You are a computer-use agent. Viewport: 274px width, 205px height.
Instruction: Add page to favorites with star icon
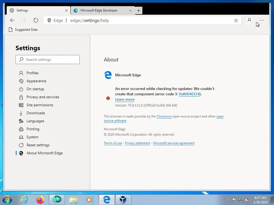click(x=236, y=20)
